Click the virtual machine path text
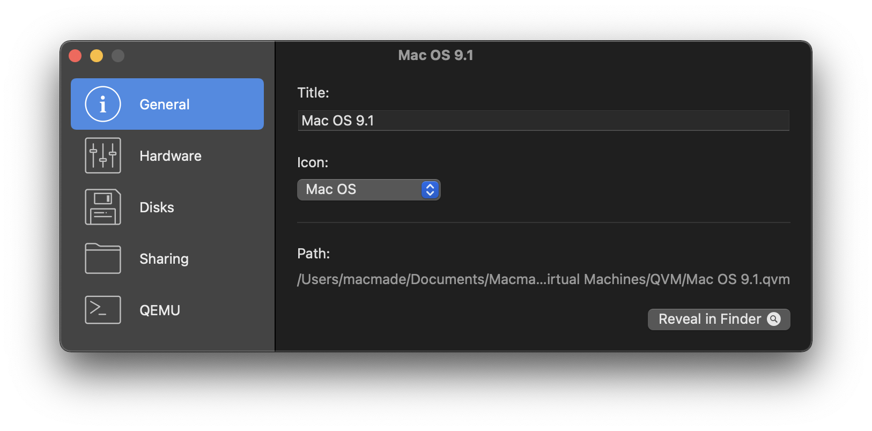This screenshot has width=872, height=431. click(543, 279)
